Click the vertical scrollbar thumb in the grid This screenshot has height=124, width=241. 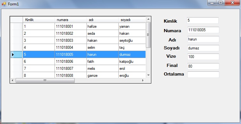tap(148, 35)
